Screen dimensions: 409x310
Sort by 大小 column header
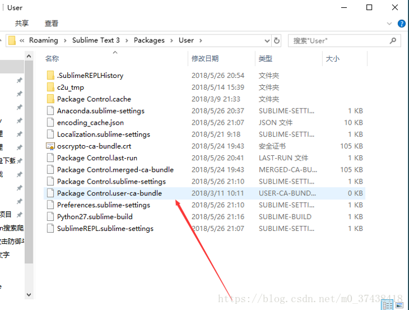[x=333, y=58]
